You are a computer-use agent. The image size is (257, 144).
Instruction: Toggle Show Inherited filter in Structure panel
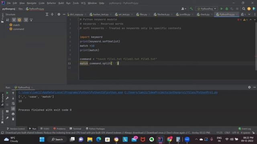14,20
